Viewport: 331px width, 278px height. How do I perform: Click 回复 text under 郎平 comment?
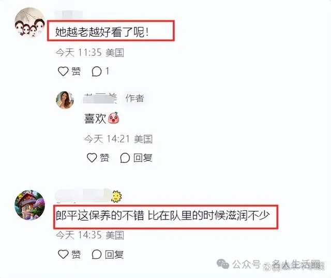[x=114, y=254]
